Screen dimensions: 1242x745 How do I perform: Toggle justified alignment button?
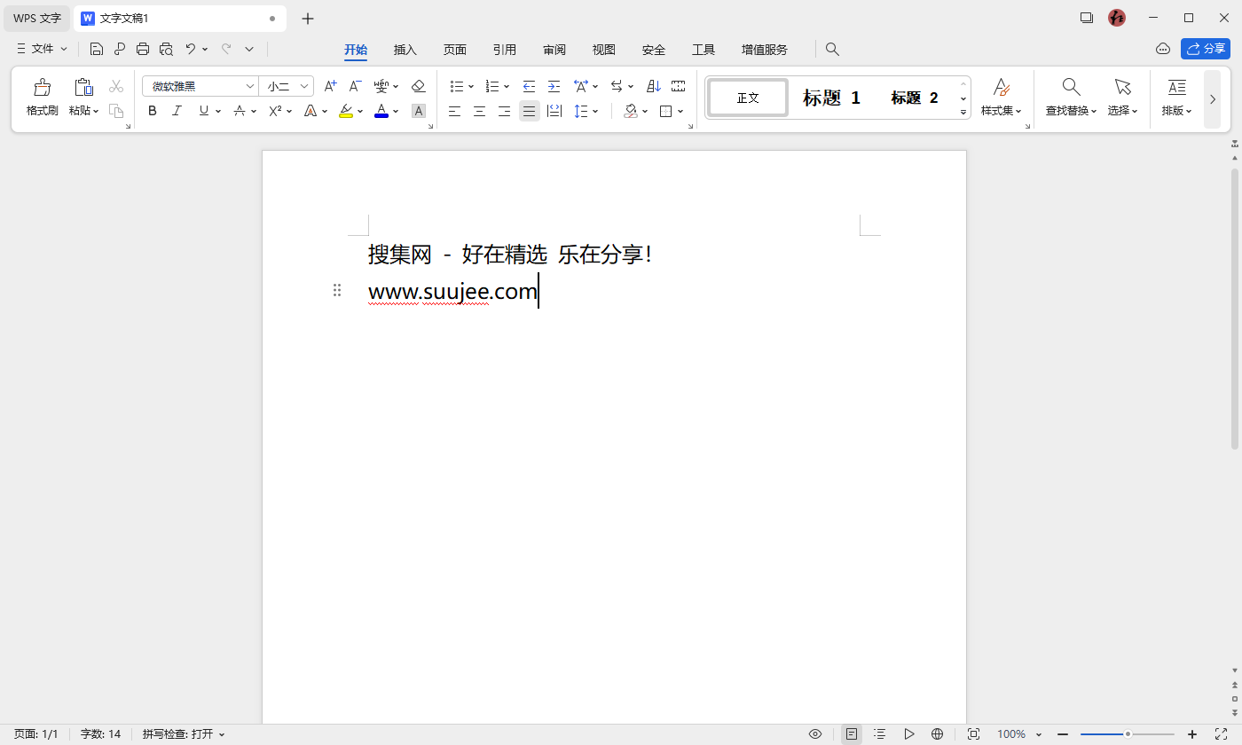click(x=530, y=111)
